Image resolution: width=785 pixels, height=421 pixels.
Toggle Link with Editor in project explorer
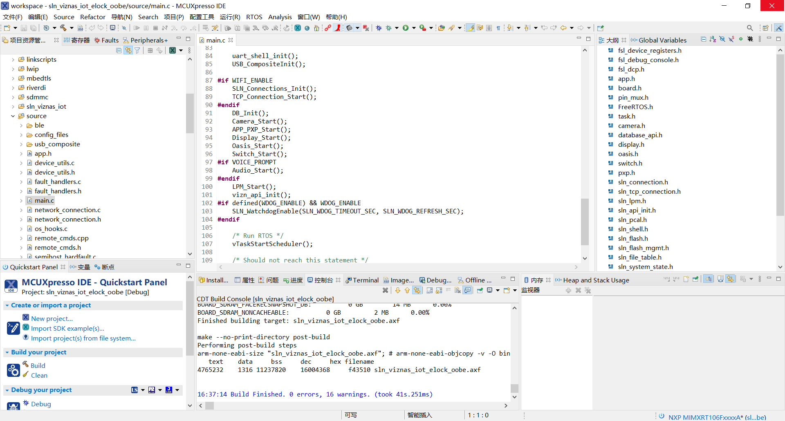coord(128,50)
